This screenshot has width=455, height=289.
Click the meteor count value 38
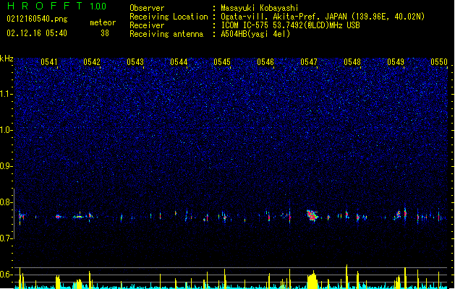pyautogui.click(x=105, y=33)
